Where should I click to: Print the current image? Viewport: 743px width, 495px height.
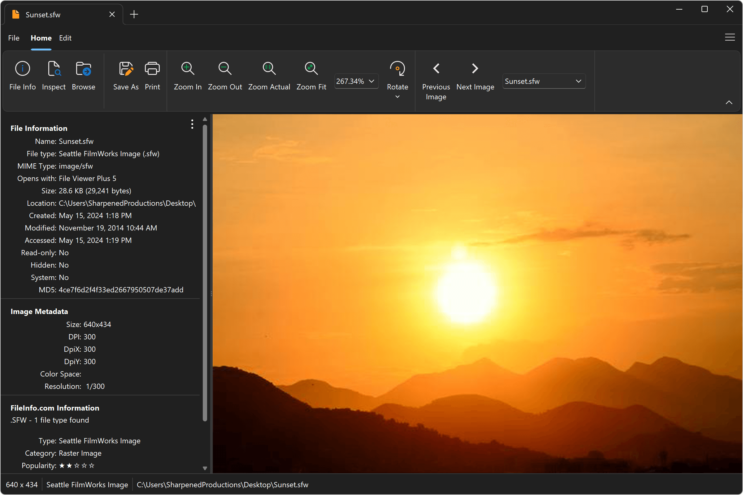point(152,76)
